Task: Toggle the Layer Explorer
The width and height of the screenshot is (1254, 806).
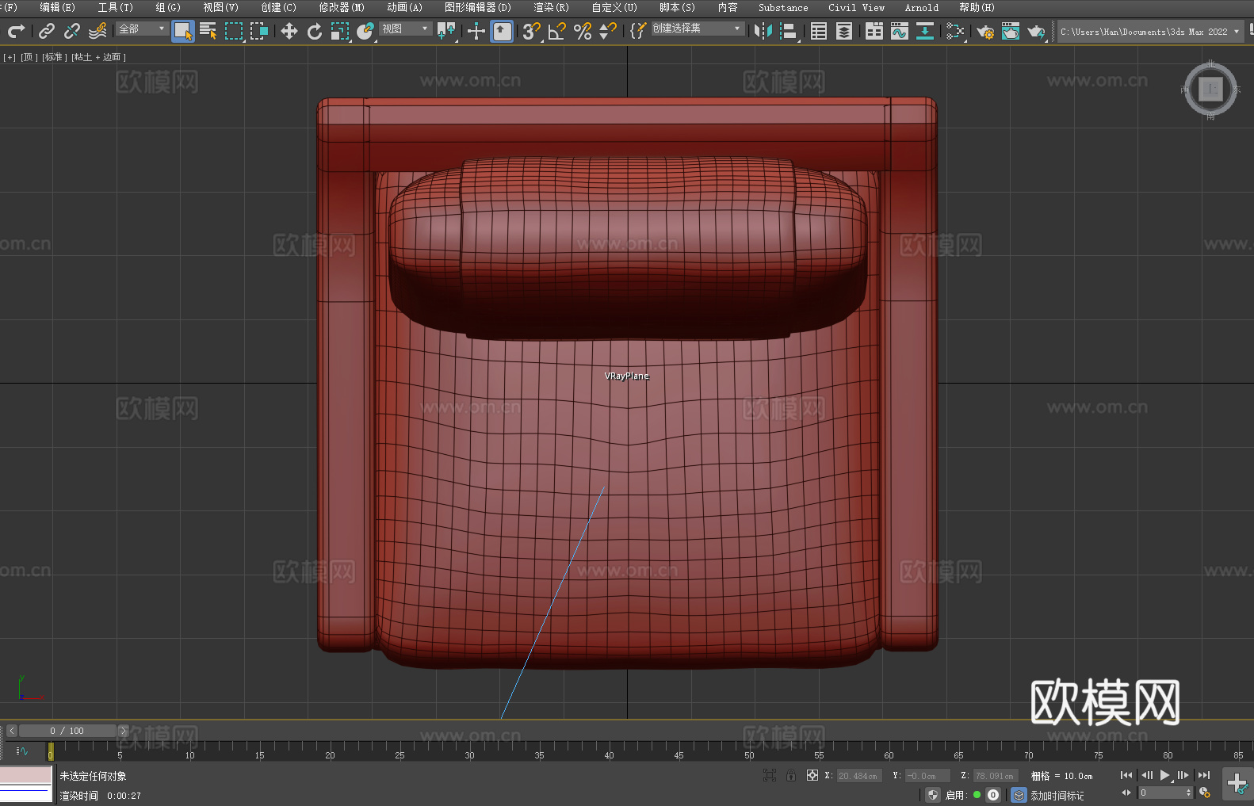Action: (x=844, y=31)
